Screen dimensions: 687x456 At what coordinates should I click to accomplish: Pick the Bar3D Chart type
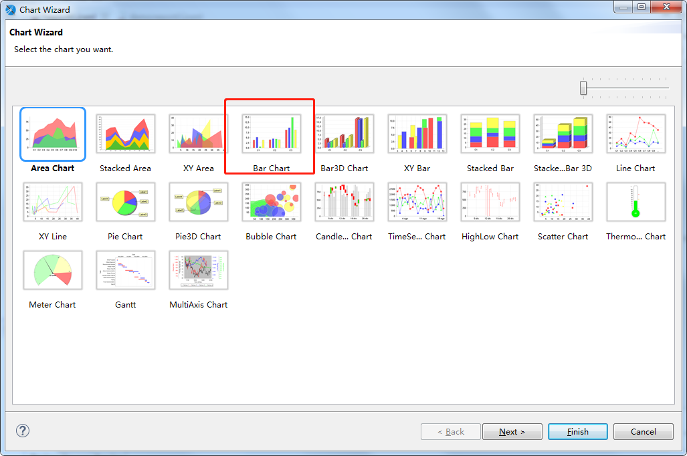(x=344, y=134)
